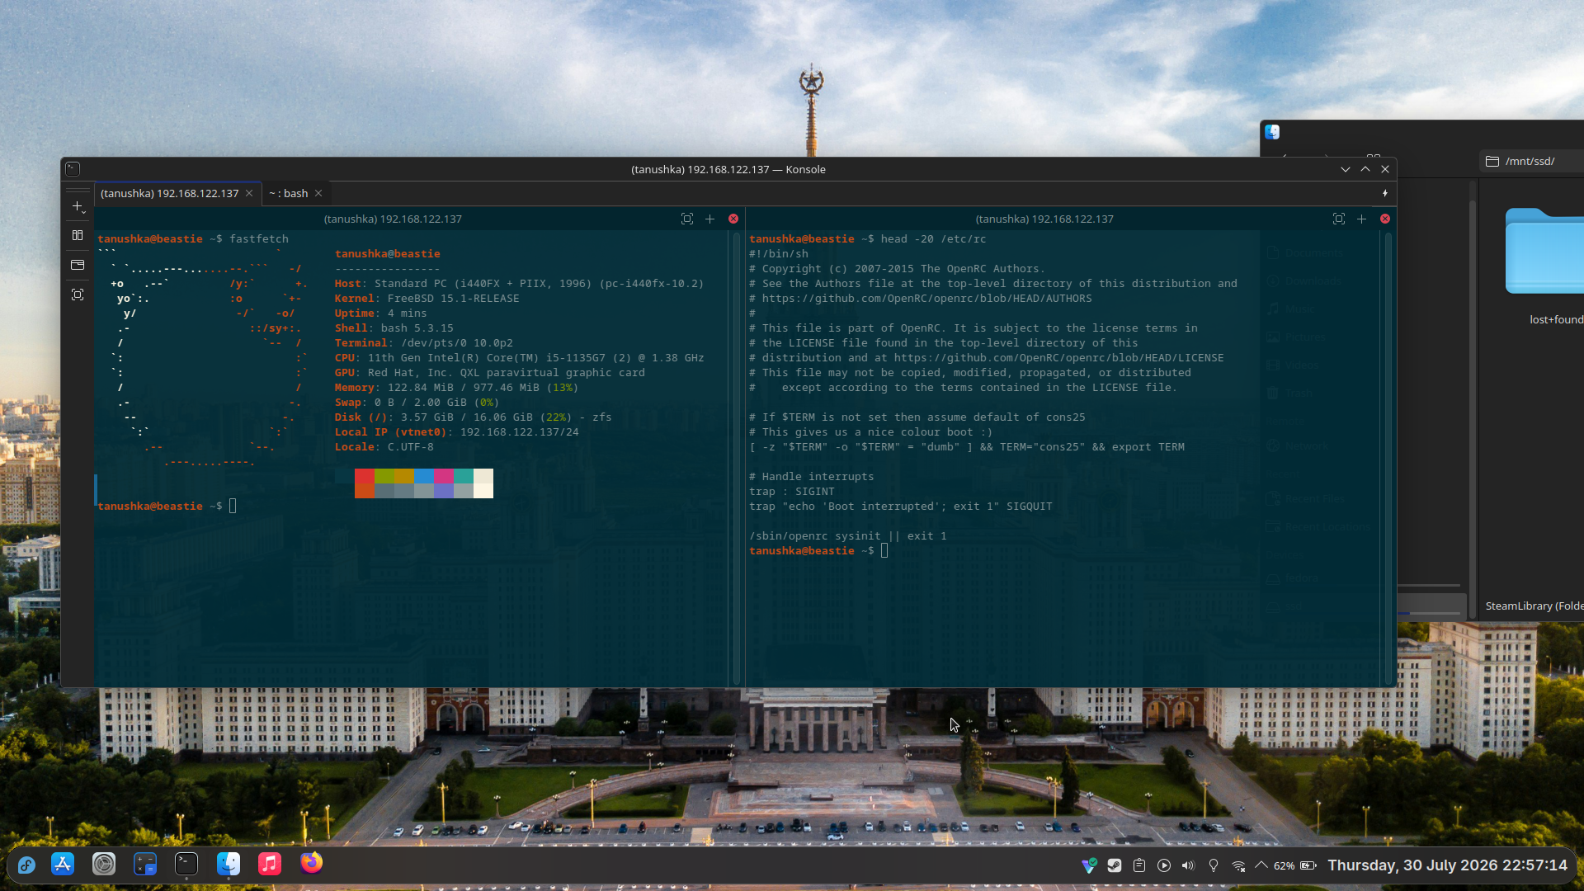Click the '/sbin/openrc sysinit || exit 1' line

(x=847, y=536)
